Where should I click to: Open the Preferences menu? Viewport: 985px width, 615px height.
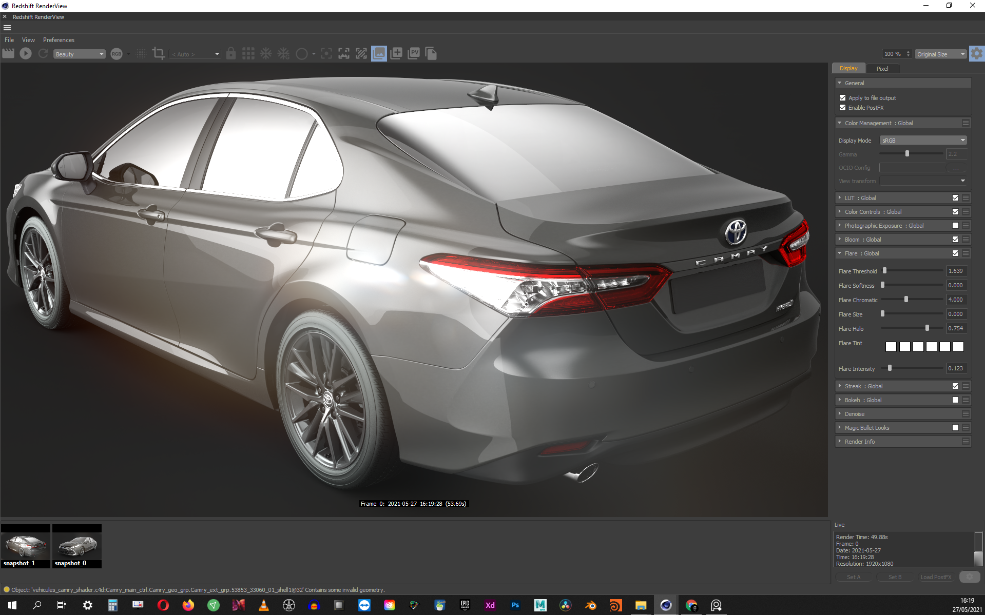point(59,40)
